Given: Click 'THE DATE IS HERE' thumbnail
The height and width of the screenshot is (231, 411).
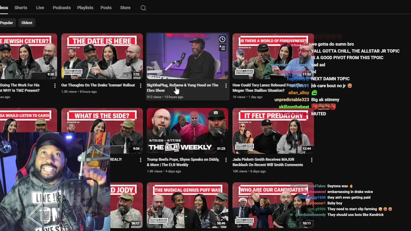Looking at the screenshot, I should pos(102,56).
